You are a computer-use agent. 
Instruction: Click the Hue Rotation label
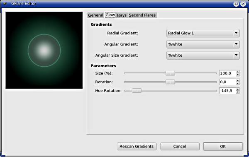[108, 91]
